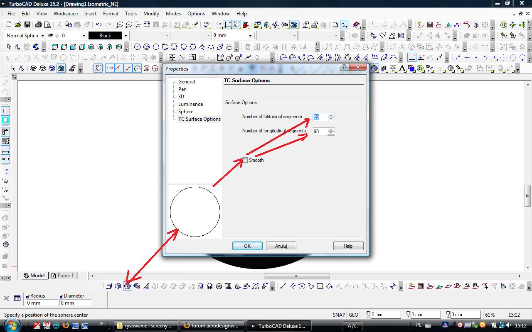Click the Open folder icon
This screenshot has width=532, height=332.
click(18, 25)
